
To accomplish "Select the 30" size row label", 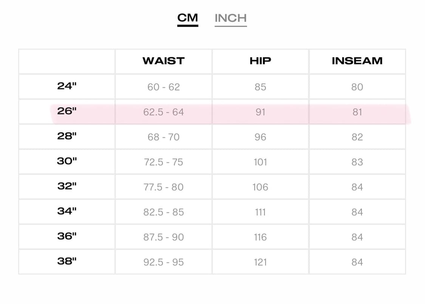I will (x=66, y=161).
